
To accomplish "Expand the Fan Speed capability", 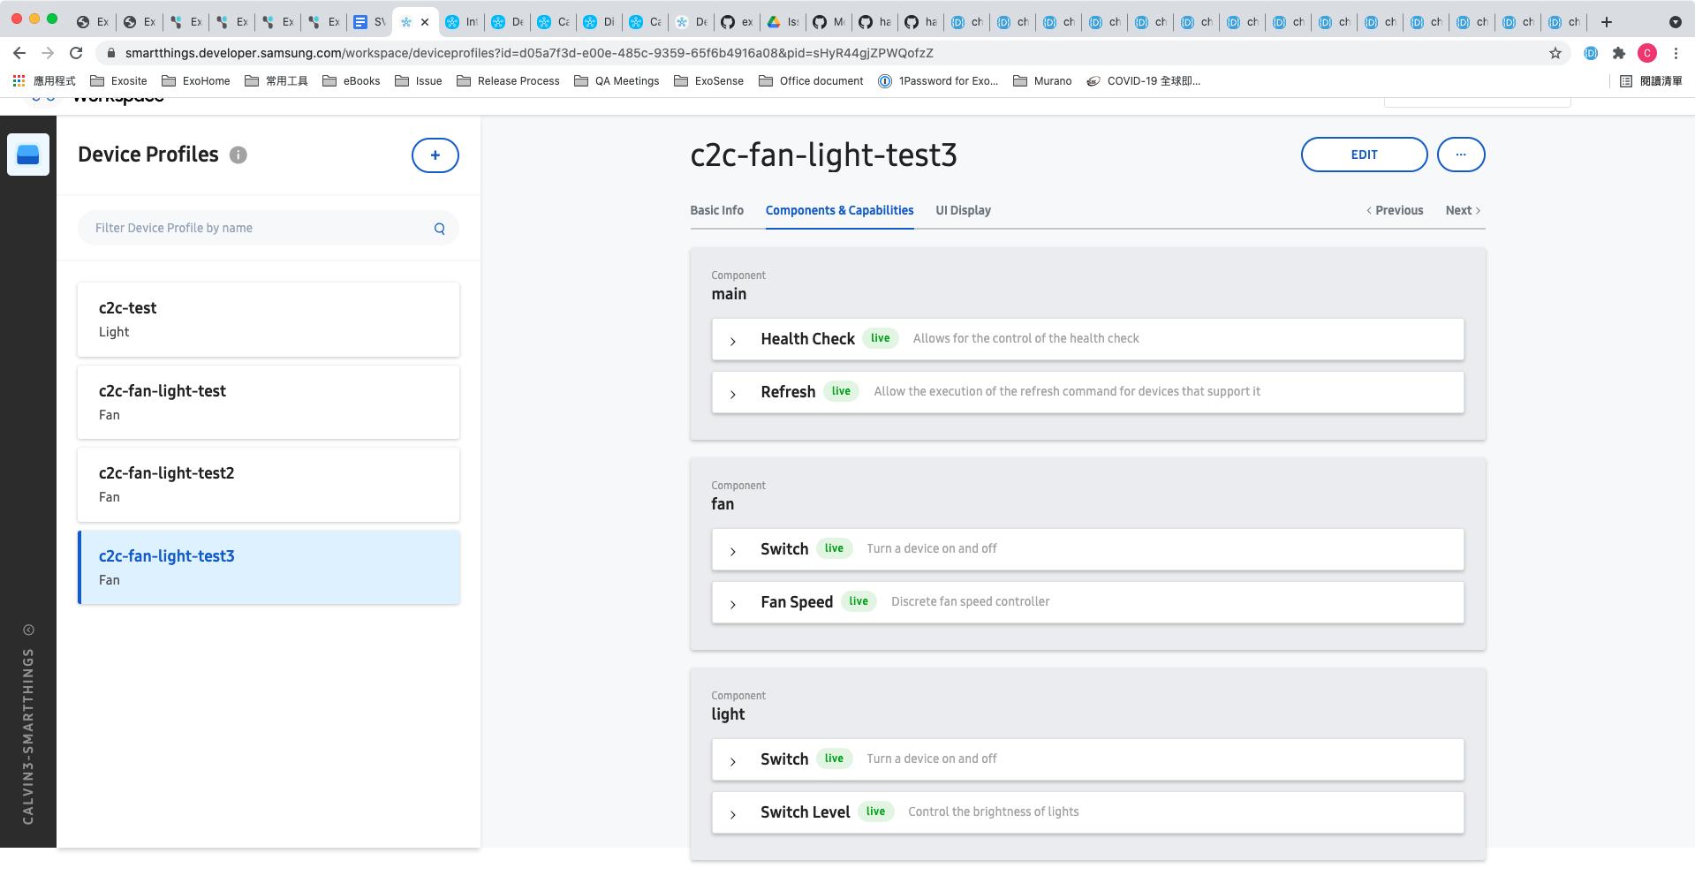I will [x=1088, y=602].
